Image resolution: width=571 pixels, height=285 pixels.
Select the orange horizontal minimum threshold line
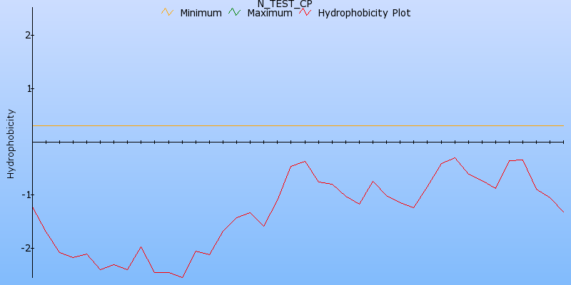pos(285,125)
